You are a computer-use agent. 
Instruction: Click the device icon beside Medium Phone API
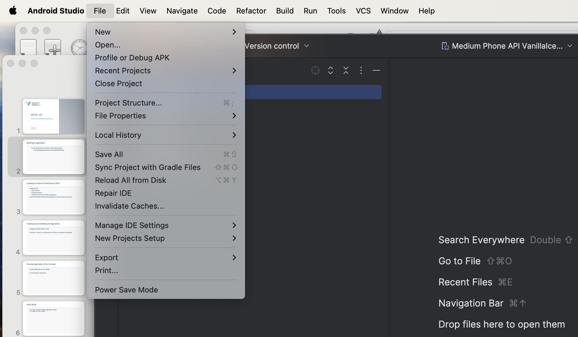click(x=446, y=46)
